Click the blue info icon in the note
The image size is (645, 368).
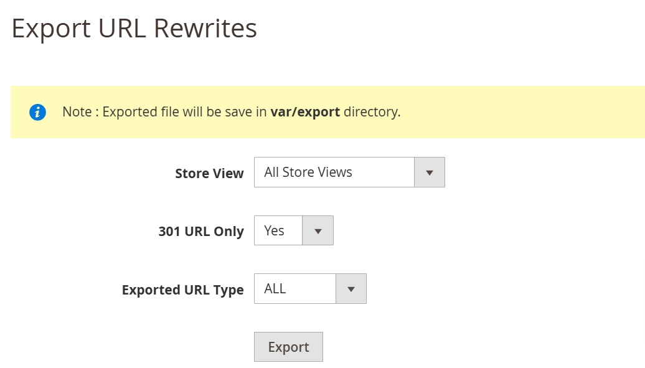point(37,112)
